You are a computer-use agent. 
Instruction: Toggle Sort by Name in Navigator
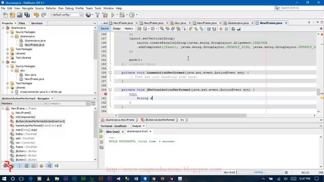click(x=49, y=165)
